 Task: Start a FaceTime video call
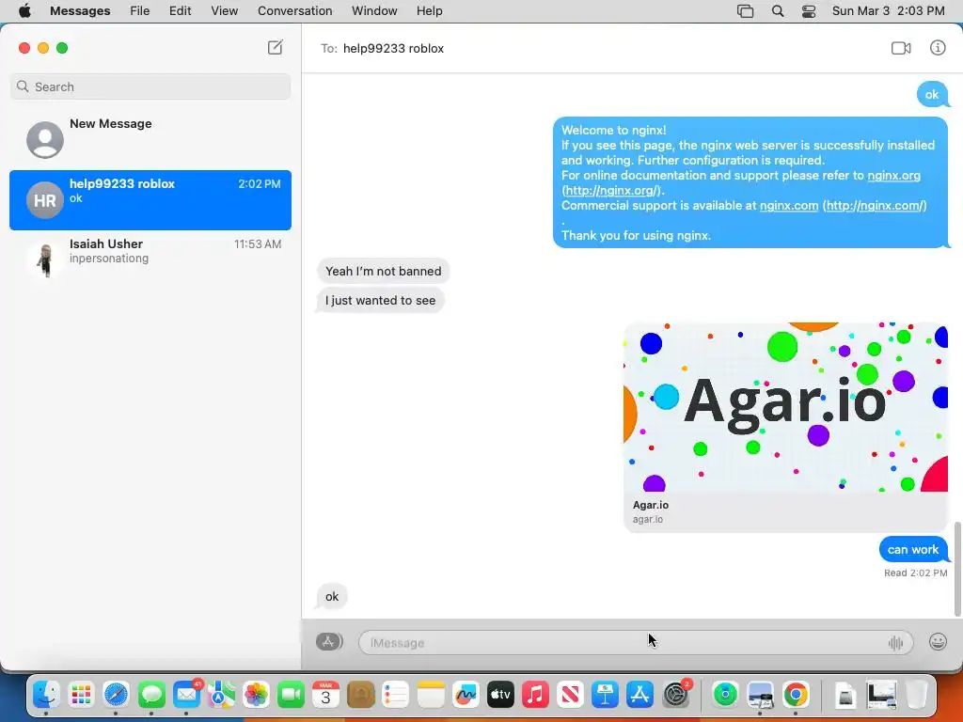click(x=901, y=48)
